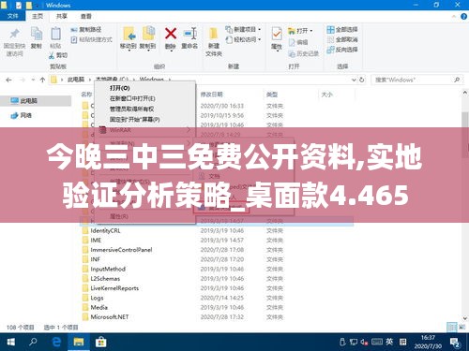
Task: Toggle the 英 input language indicator
Action: click(x=389, y=342)
